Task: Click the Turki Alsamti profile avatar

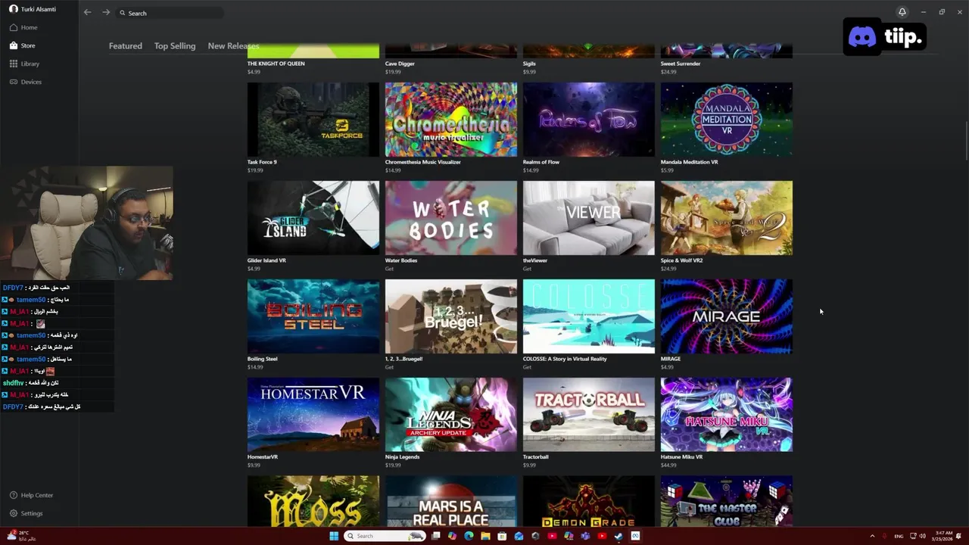Action: point(13,9)
